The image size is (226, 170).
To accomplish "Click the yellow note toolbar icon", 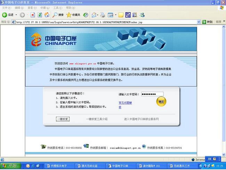I will (x=121, y=15).
